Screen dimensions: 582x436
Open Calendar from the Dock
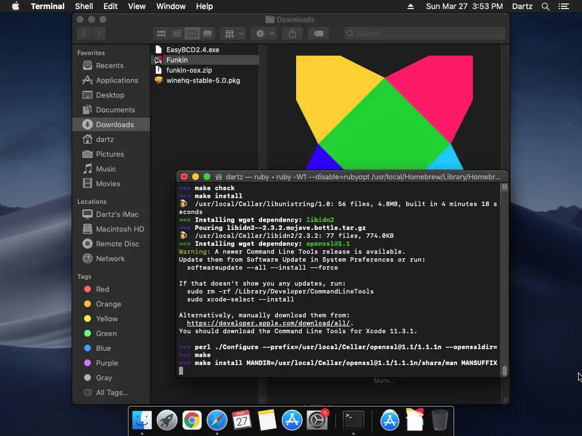(x=242, y=421)
